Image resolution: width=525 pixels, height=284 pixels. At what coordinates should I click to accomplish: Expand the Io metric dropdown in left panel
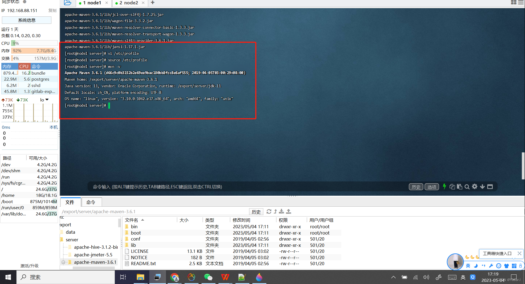pos(44,100)
